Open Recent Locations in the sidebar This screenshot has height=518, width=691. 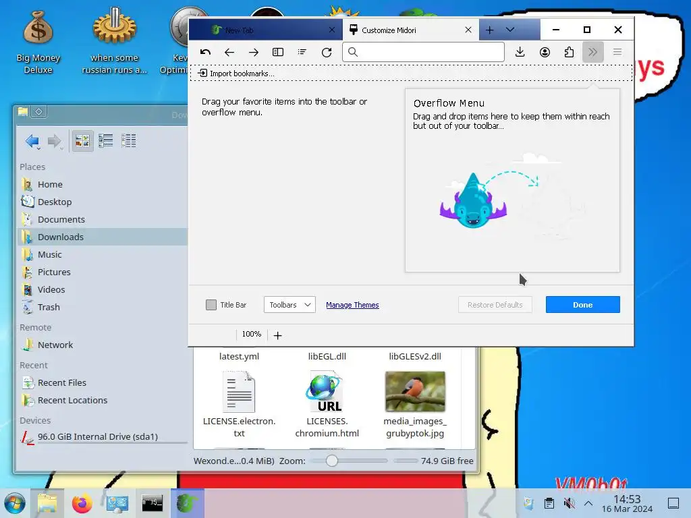coord(103,401)
